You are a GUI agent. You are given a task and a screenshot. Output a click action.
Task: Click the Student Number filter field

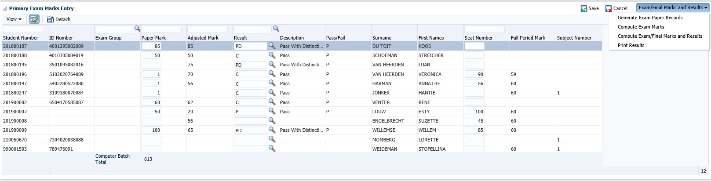[x=23, y=29]
